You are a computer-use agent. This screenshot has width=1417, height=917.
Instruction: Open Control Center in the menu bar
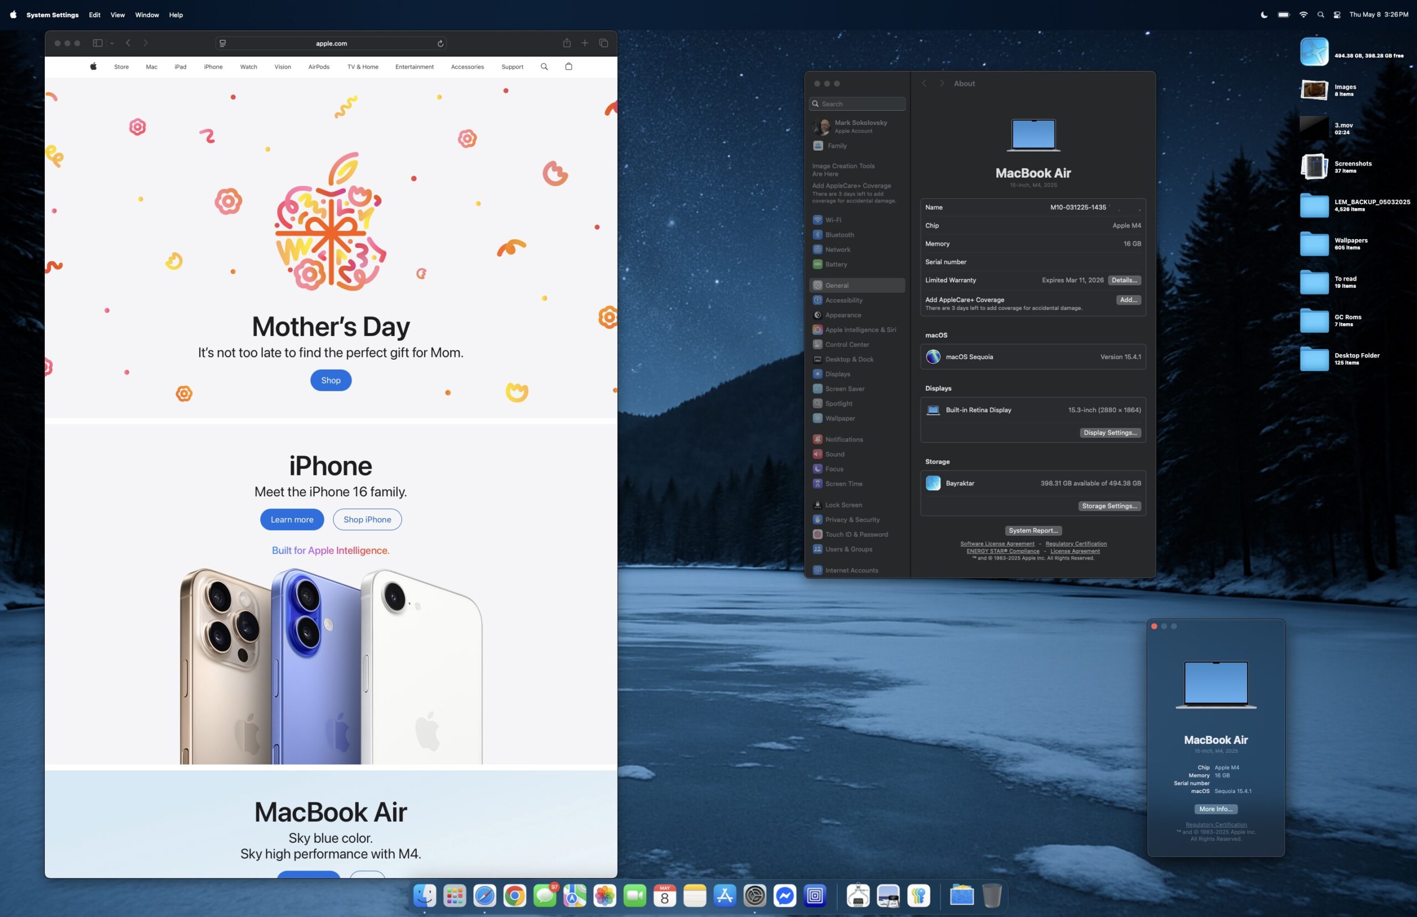[x=1337, y=15]
